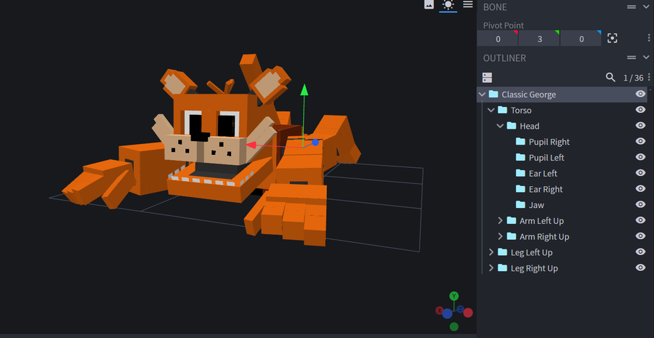Image resolution: width=654 pixels, height=338 pixels.
Task: Click the X axis on navigation gizmo
Action: 439,310
